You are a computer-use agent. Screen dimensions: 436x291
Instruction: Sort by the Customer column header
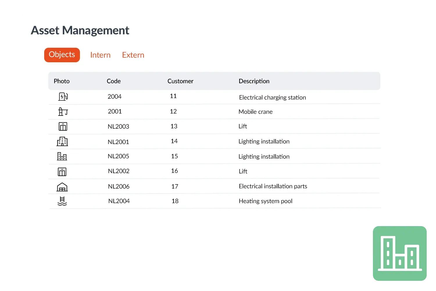(x=180, y=81)
